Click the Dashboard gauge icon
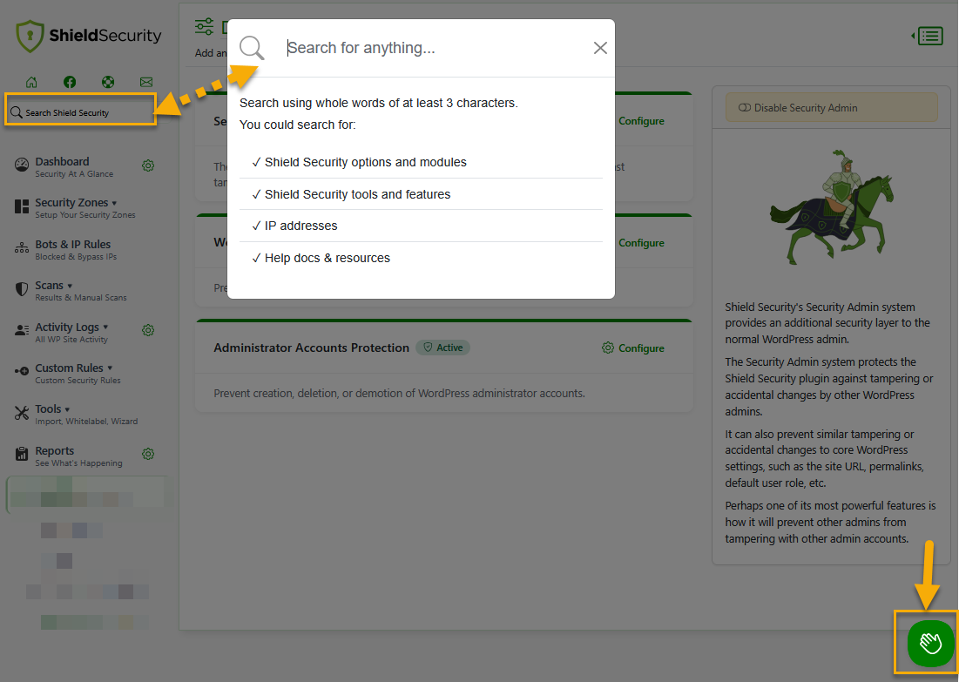This screenshot has height=682, width=959. (22, 165)
